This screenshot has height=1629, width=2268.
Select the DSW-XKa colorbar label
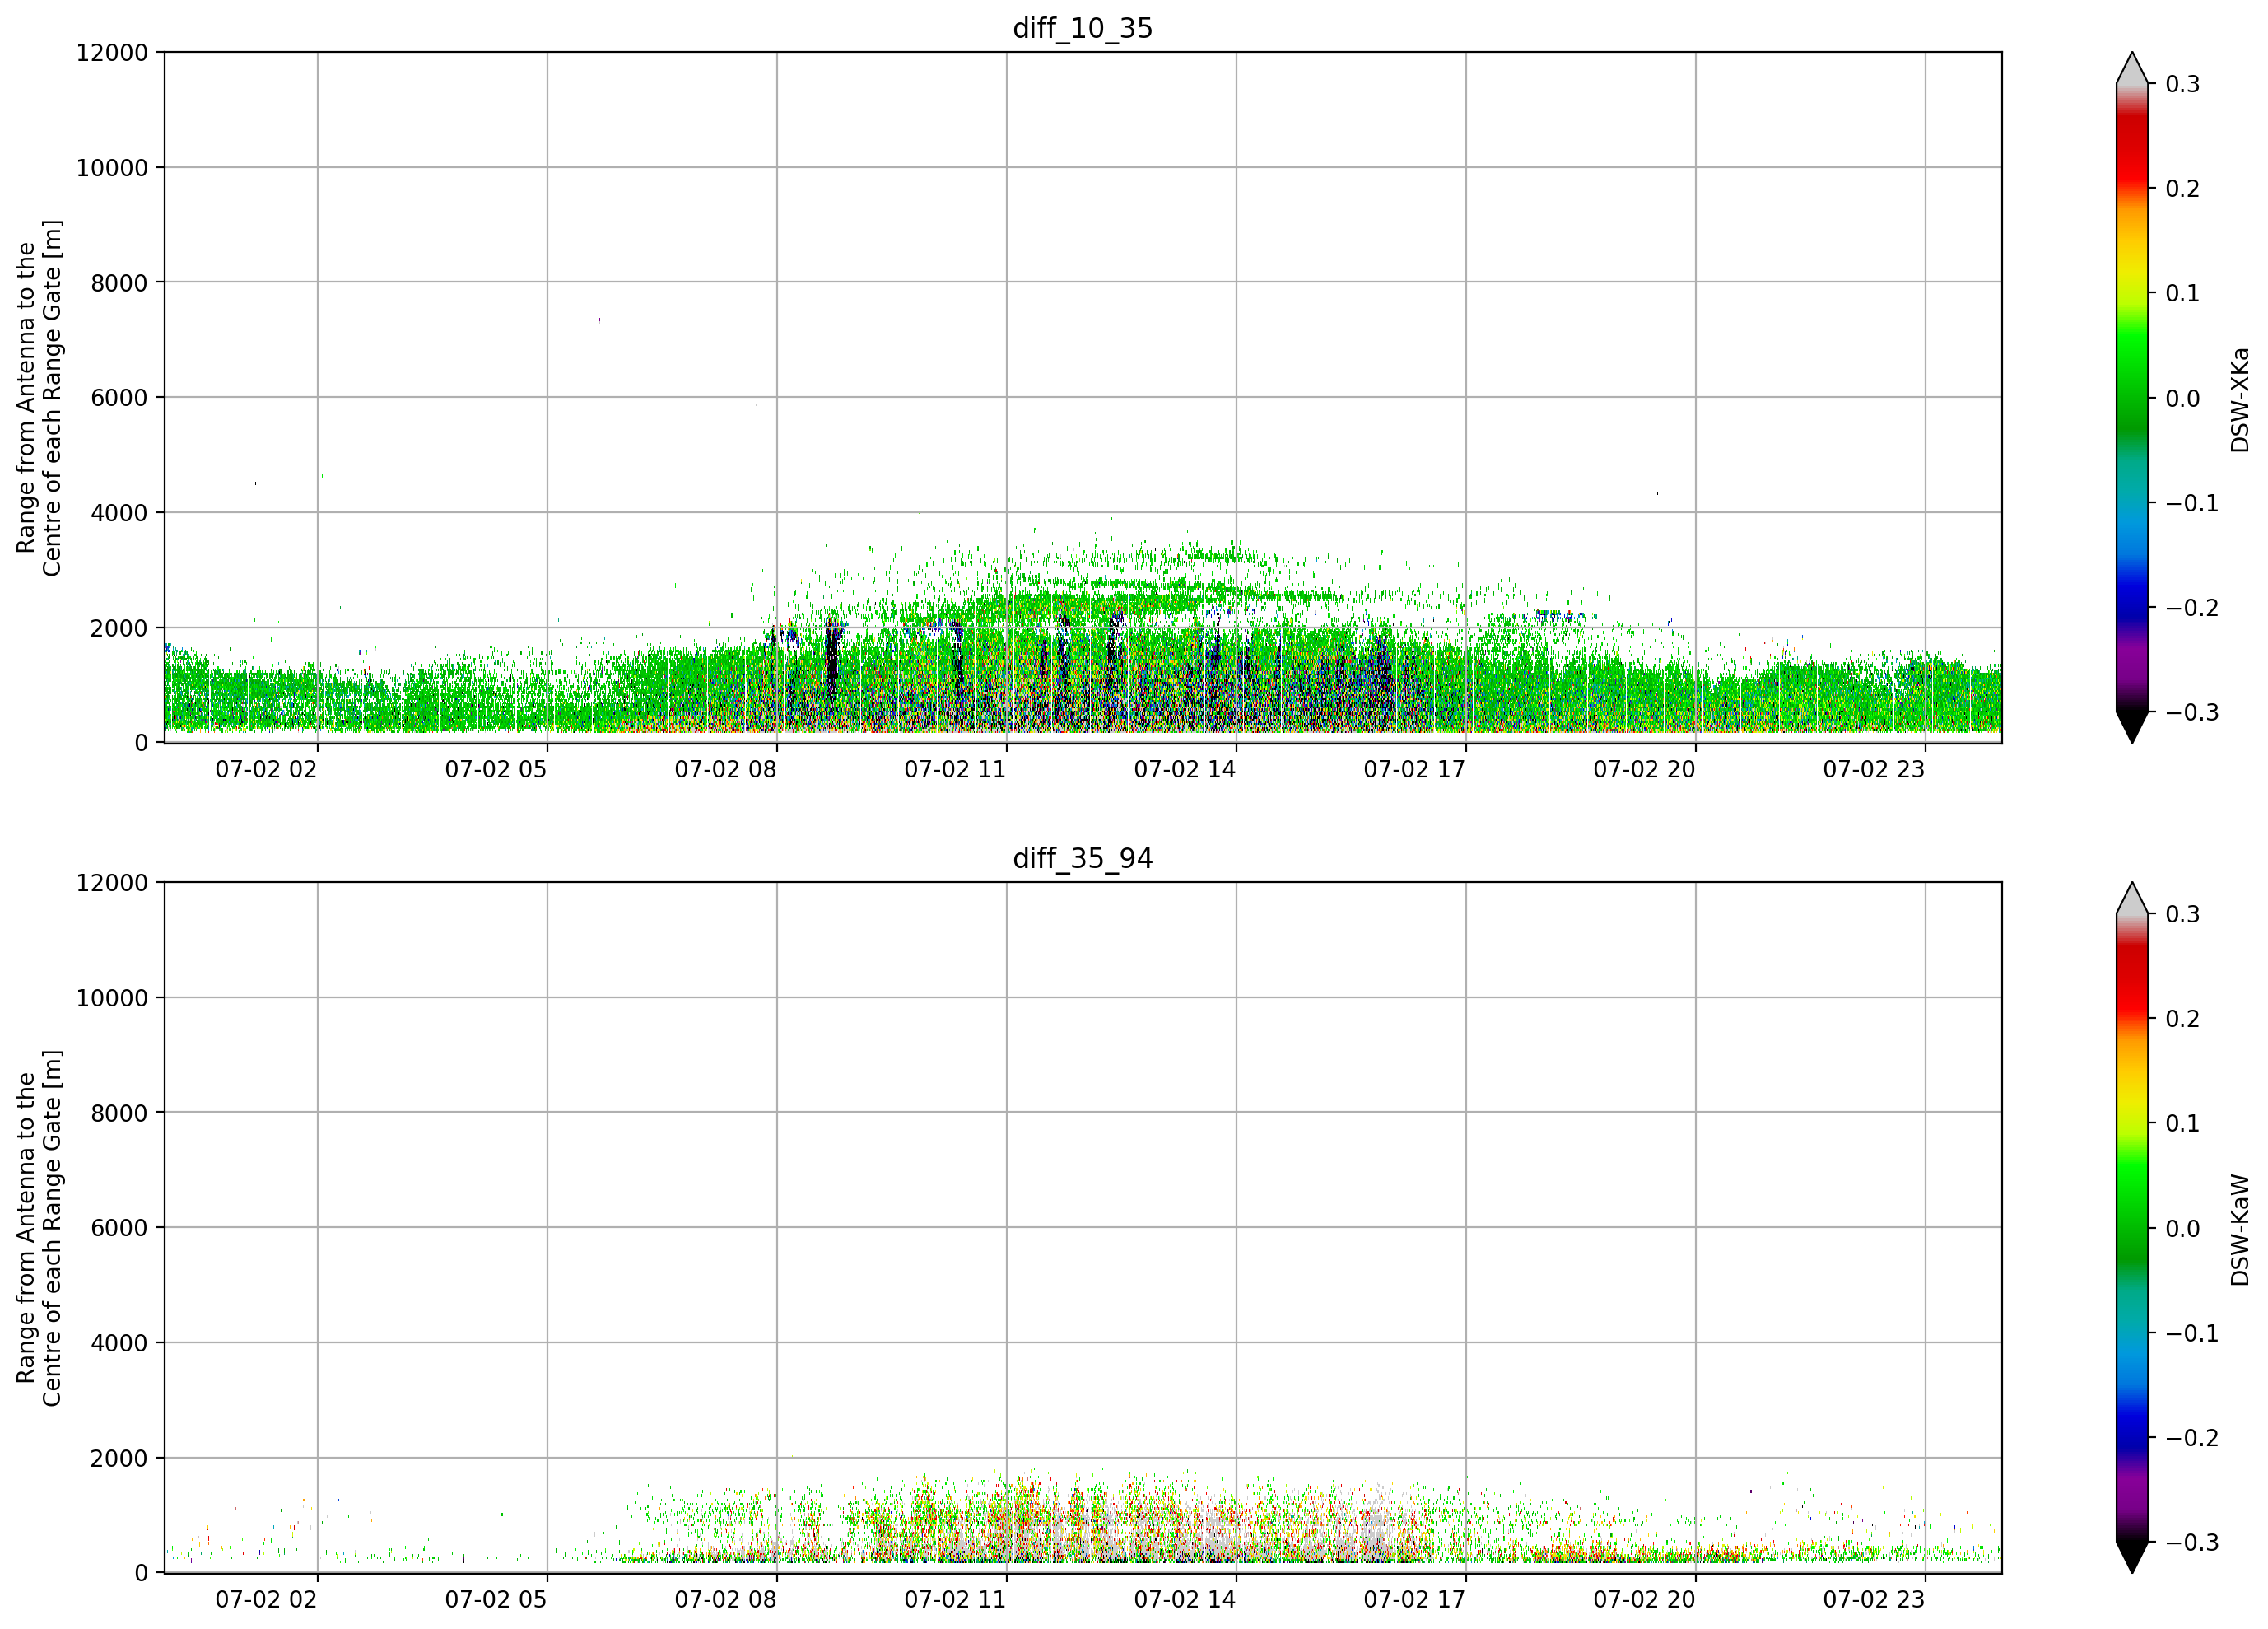2240,399
